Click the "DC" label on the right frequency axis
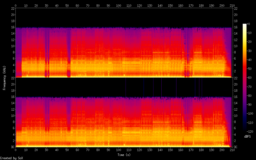This screenshot has height=160, width=256. tap(236, 147)
